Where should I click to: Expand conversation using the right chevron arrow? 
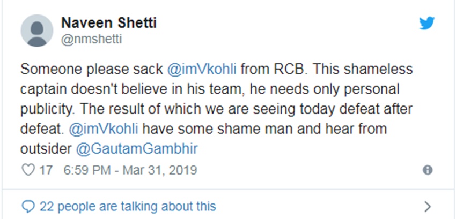pyautogui.click(x=428, y=206)
